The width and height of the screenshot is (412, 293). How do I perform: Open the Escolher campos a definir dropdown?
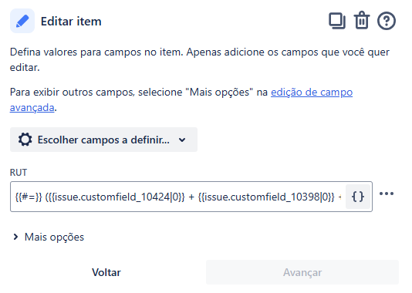[x=103, y=140]
